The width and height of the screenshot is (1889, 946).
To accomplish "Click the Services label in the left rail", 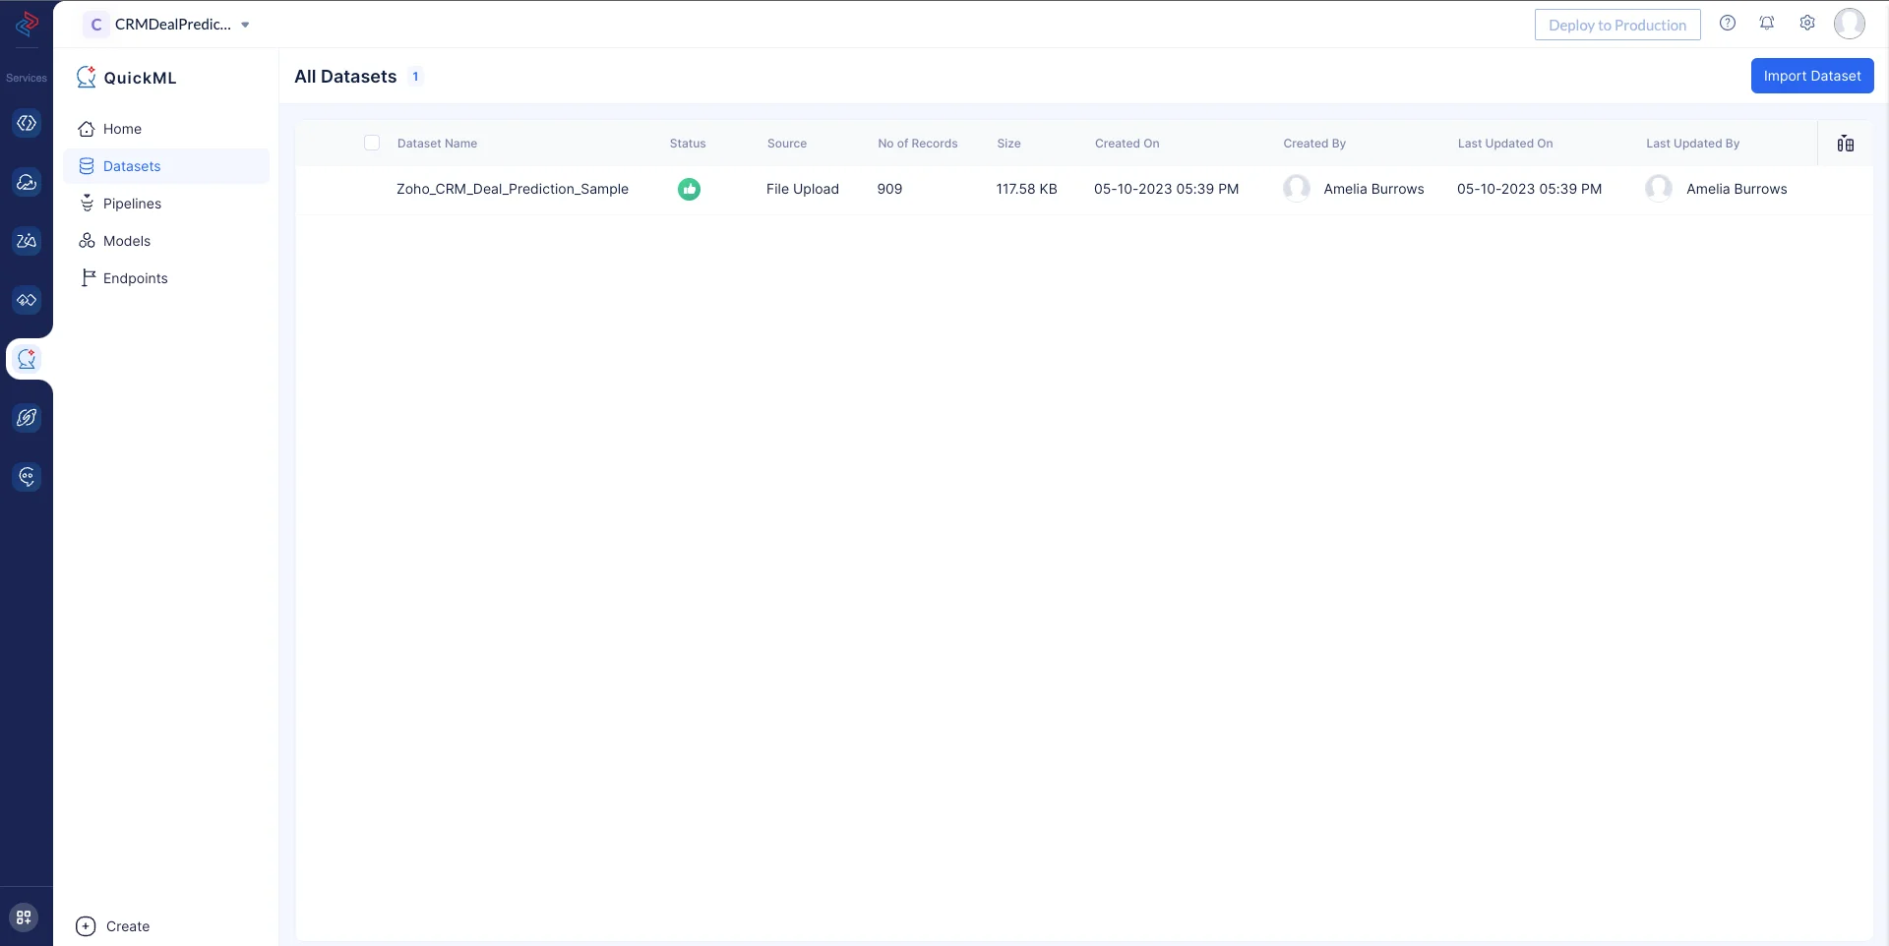I will [x=27, y=78].
